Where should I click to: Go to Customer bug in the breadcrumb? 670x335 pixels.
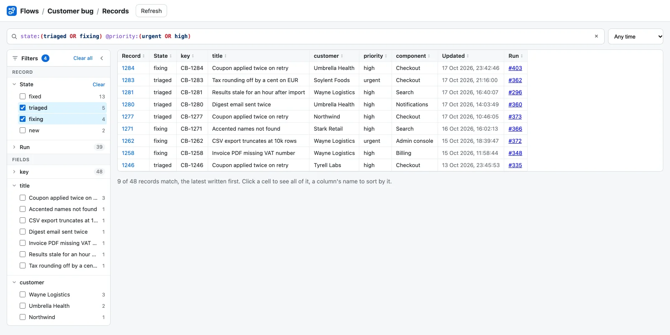click(x=70, y=11)
